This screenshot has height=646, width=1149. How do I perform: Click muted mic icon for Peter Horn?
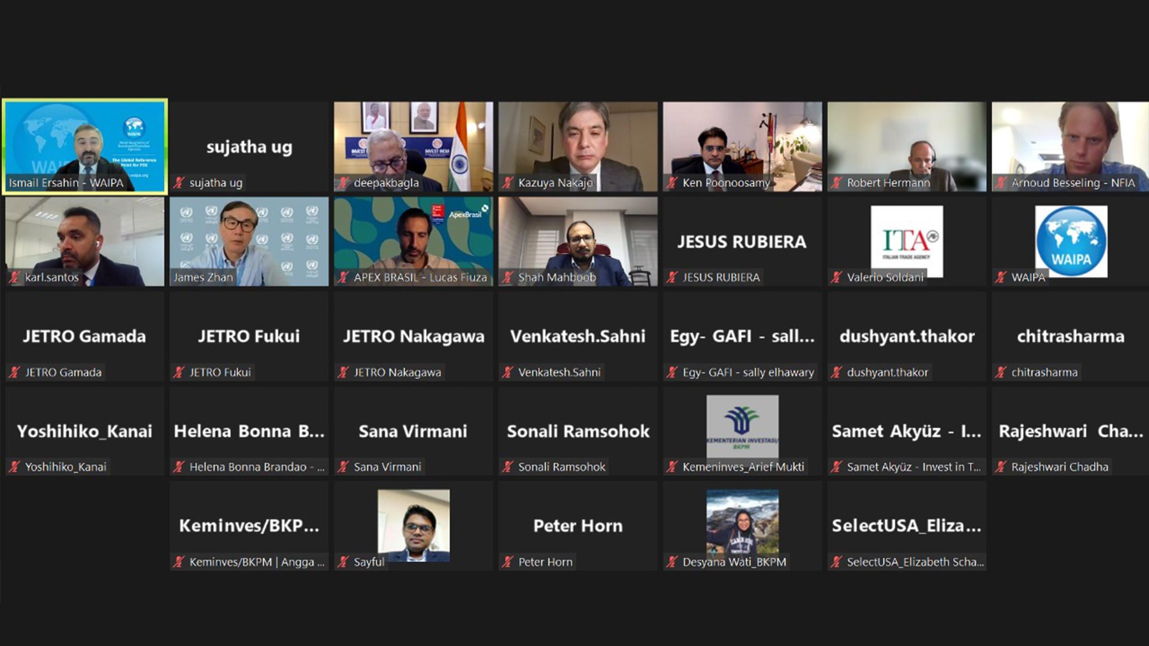[507, 562]
